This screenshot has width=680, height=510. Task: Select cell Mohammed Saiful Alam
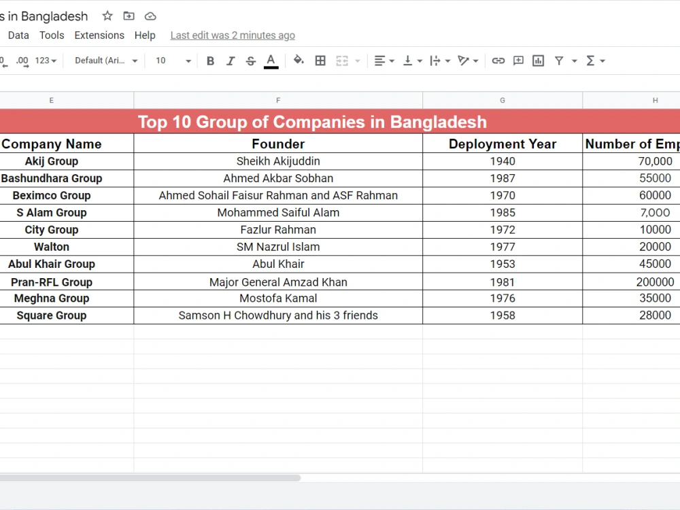tap(278, 212)
